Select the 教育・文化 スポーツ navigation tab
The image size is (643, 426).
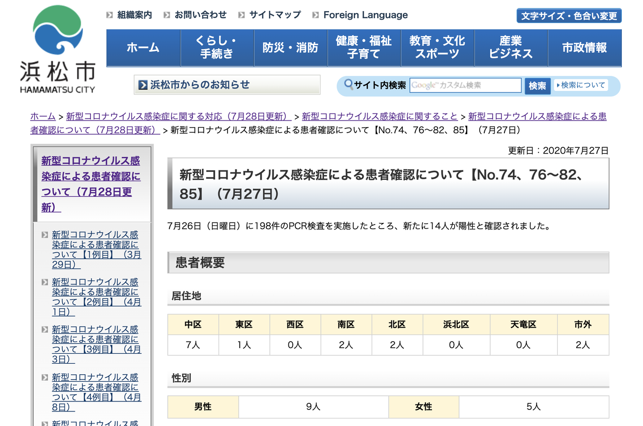(438, 48)
